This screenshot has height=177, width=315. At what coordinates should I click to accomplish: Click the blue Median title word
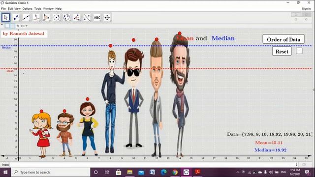coord(223,38)
